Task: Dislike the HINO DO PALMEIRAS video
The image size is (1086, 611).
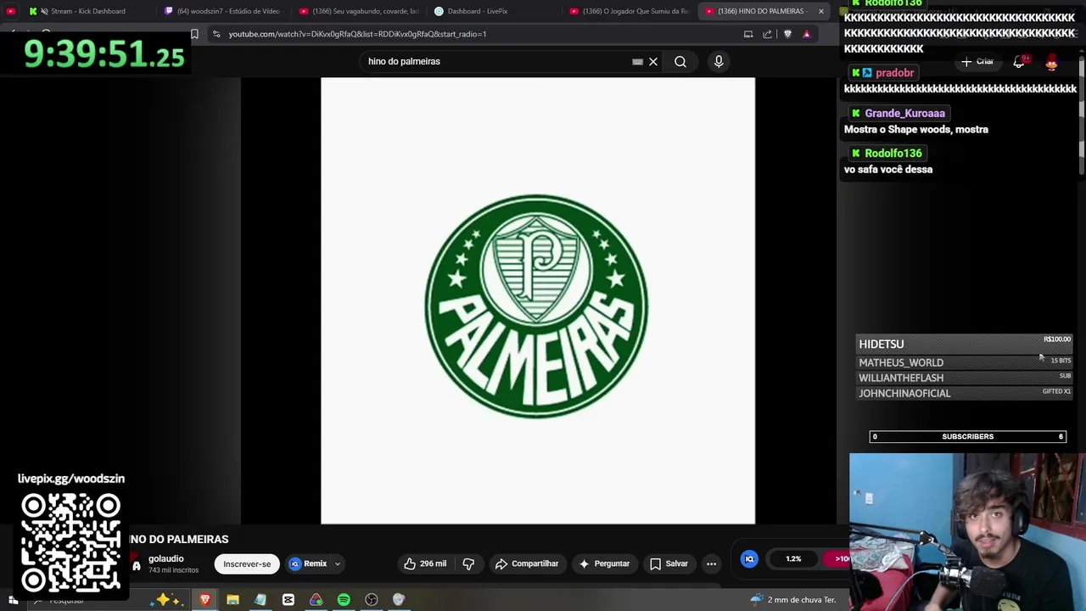Action: point(468,563)
